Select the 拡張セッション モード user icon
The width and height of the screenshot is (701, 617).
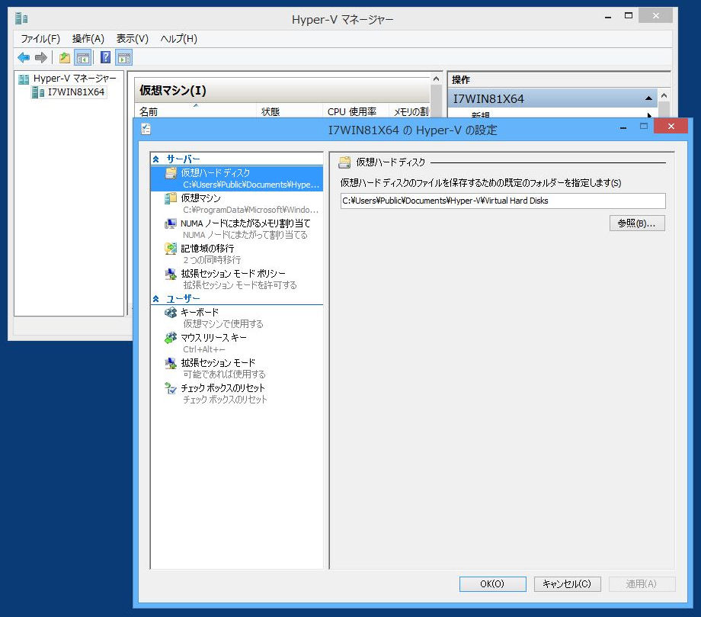171,363
